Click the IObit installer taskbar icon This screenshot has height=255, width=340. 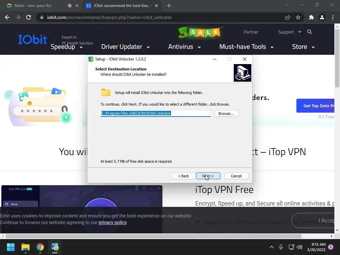click(x=55, y=247)
